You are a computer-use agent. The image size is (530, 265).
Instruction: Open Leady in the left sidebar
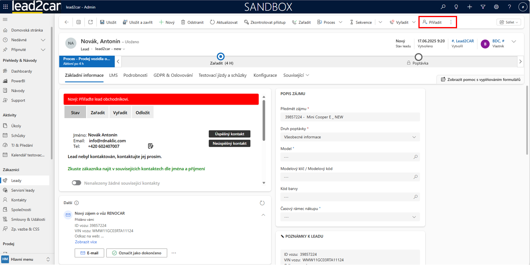pyautogui.click(x=16, y=181)
